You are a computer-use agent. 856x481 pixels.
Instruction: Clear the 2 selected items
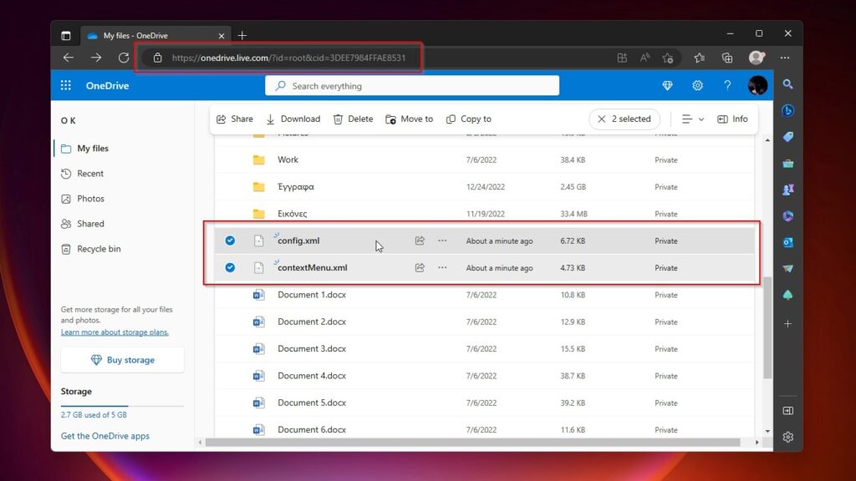[x=624, y=119]
